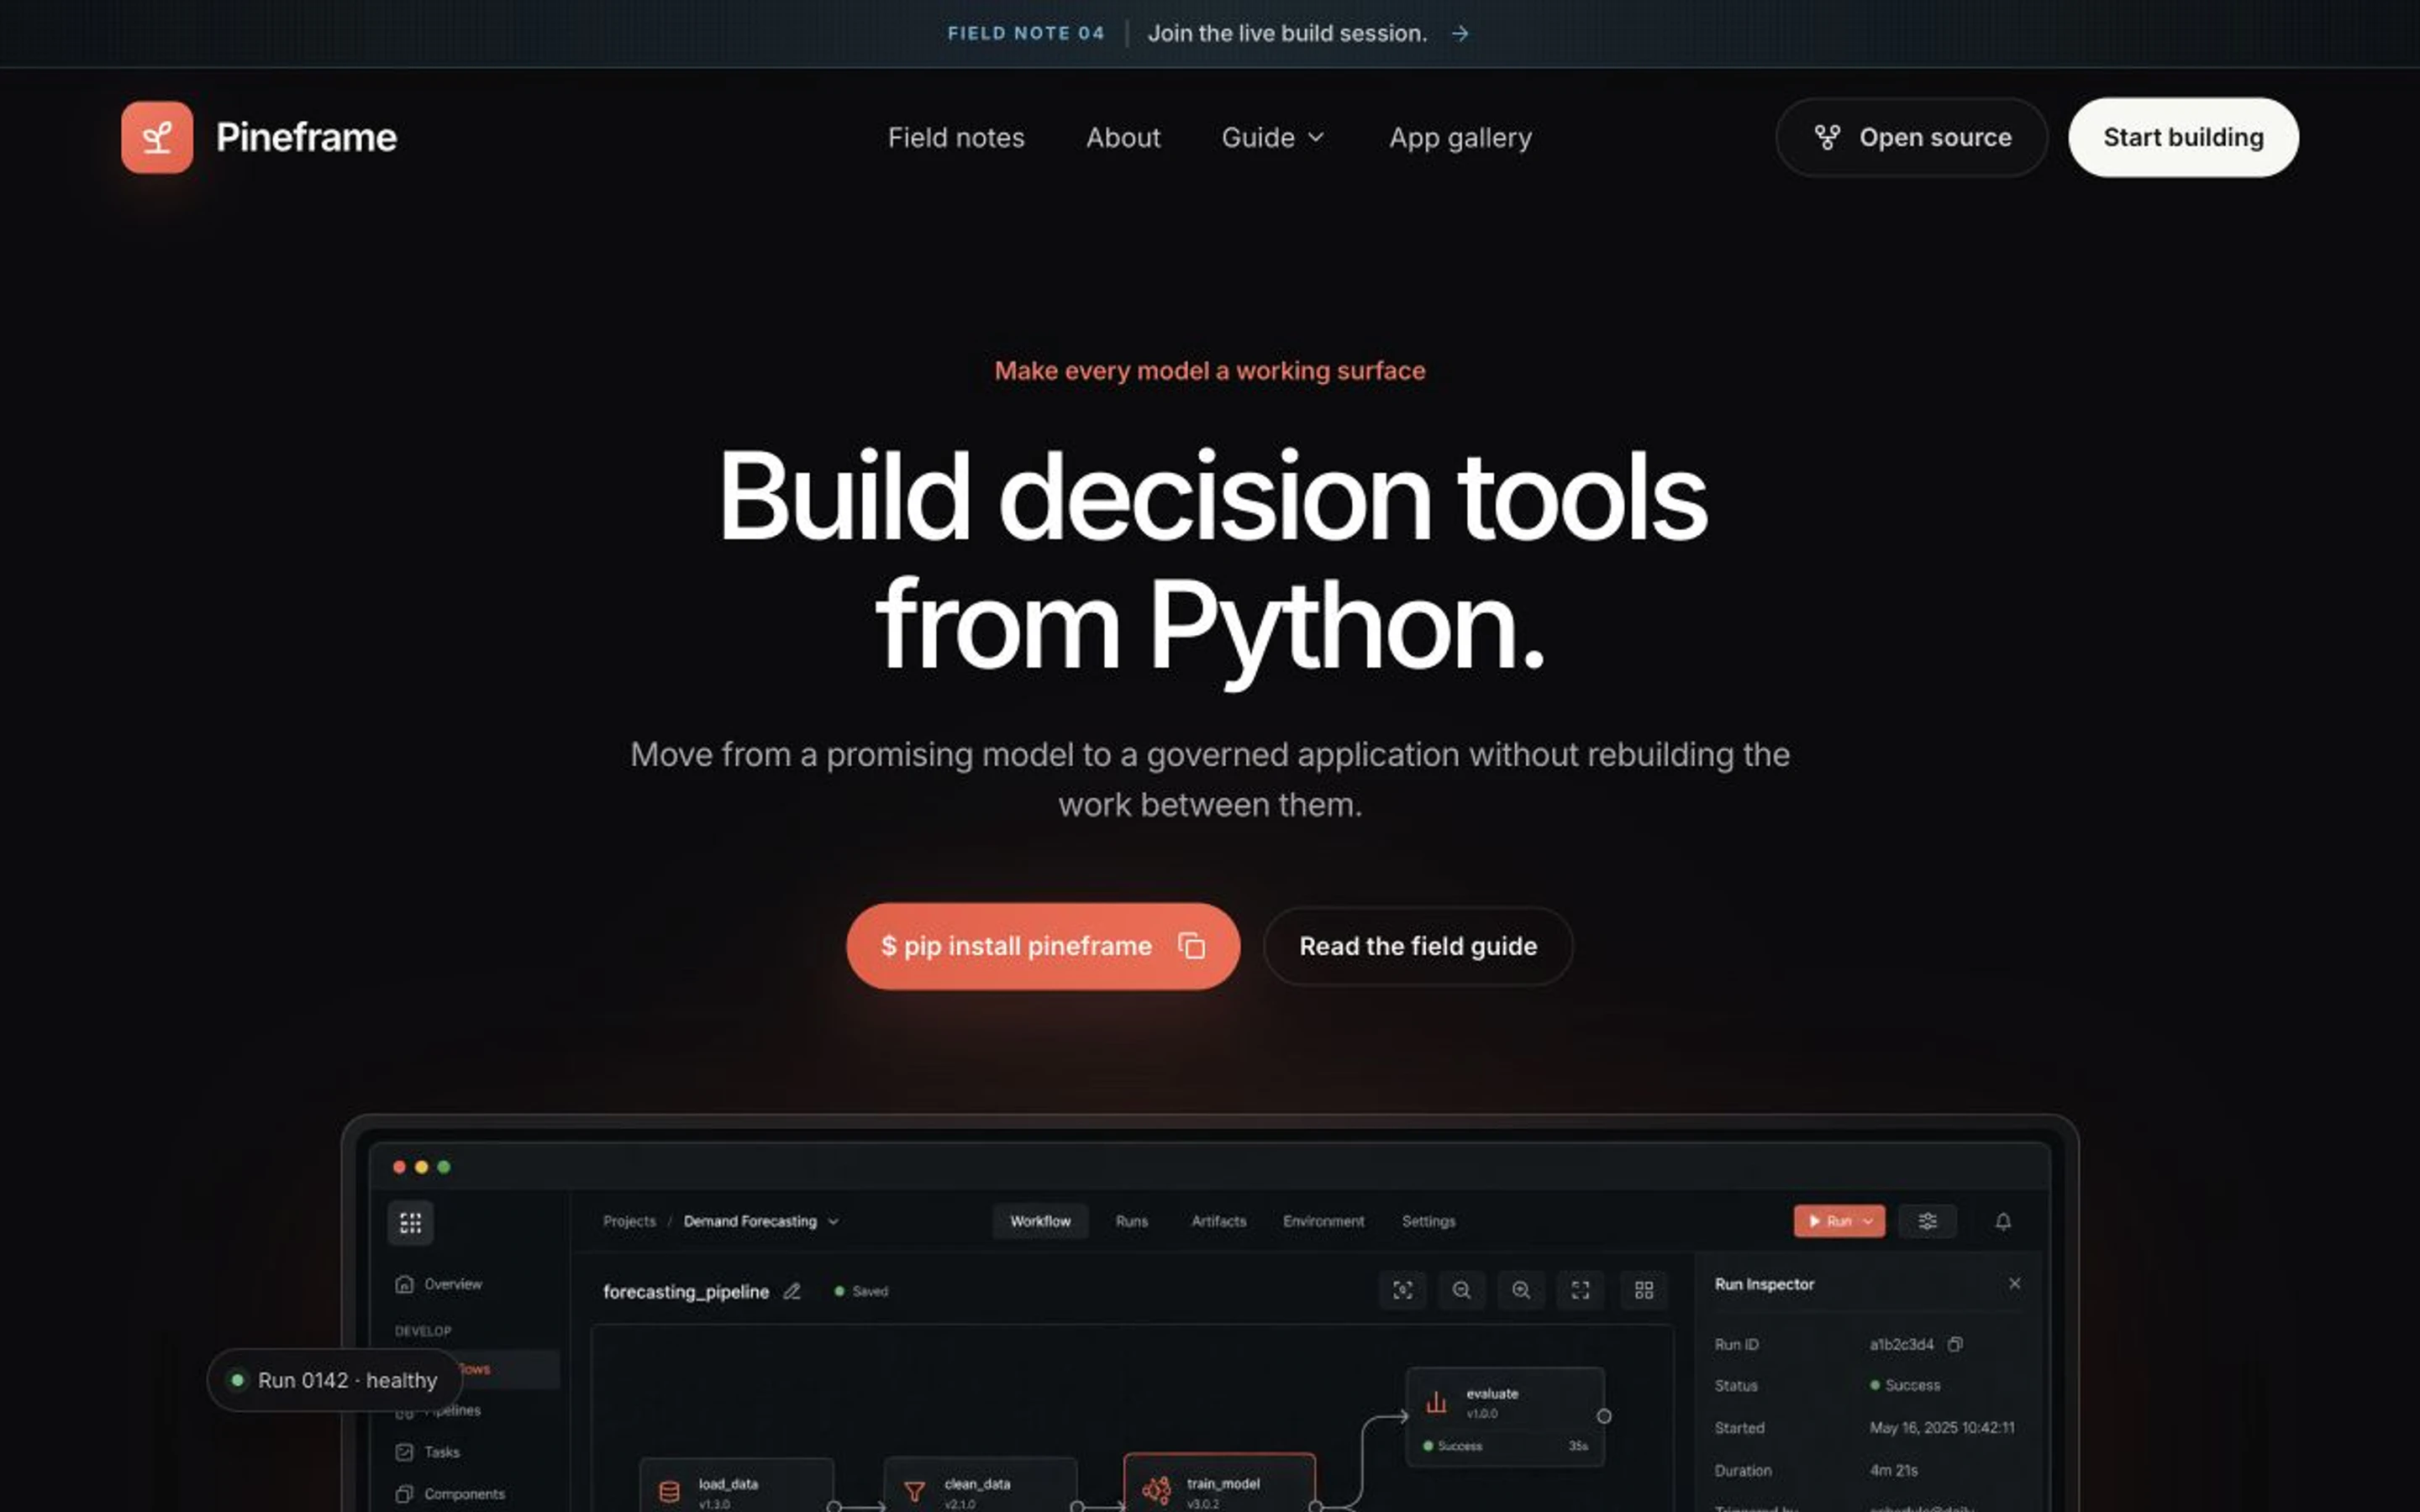The width and height of the screenshot is (2420, 1512).
Task: Click the app grid icon in the preview sidebar
Action: (410, 1222)
